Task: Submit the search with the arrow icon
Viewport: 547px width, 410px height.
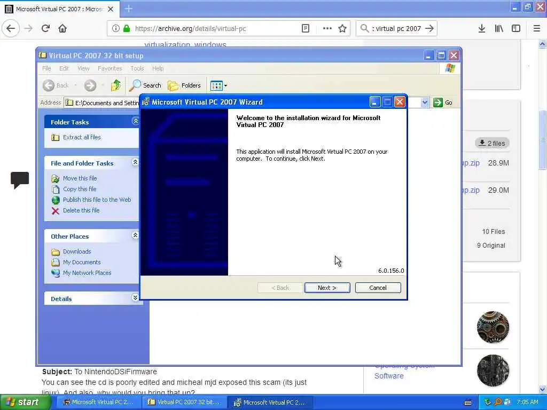Action: pos(429,29)
